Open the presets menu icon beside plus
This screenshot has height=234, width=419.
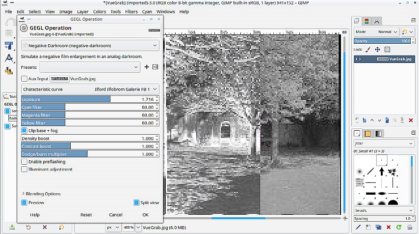[155, 67]
